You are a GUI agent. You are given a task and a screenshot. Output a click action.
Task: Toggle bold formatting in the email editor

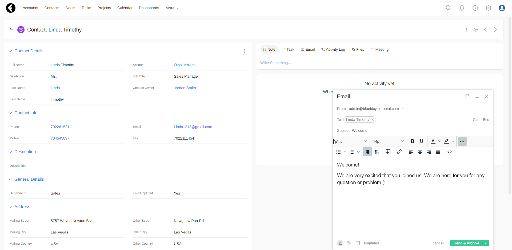coord(413,141)
